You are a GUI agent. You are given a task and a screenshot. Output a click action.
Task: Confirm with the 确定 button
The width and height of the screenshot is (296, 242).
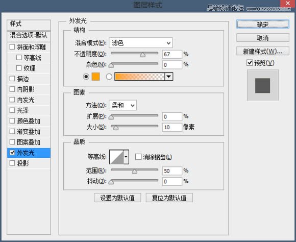click(x=263, y=25)
